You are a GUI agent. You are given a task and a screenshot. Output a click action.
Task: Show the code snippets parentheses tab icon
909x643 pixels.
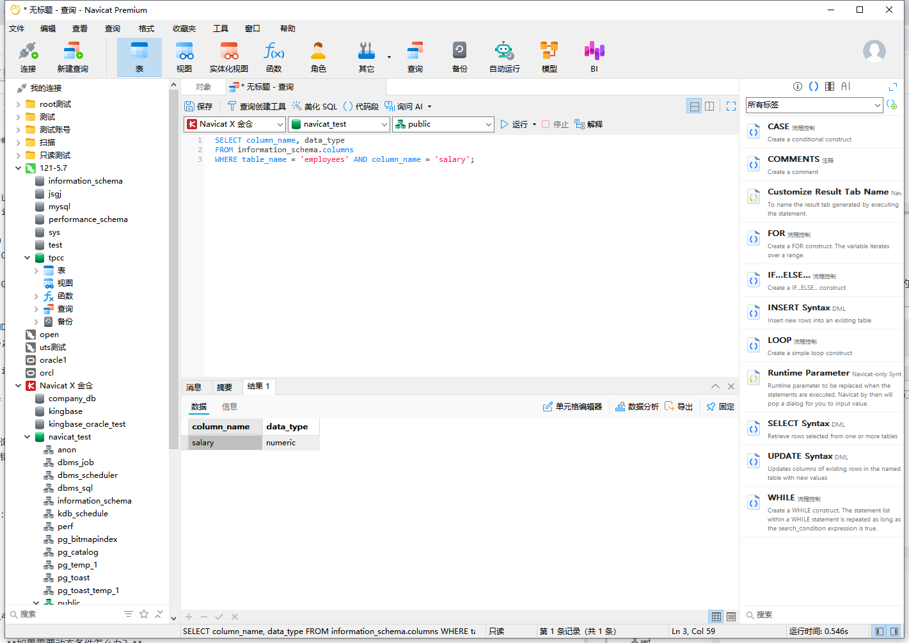814,86
